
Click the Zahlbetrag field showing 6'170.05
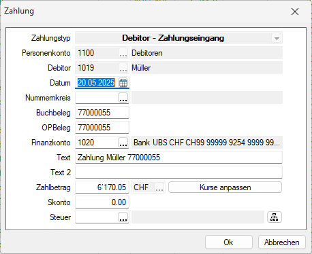coord(102,187)
